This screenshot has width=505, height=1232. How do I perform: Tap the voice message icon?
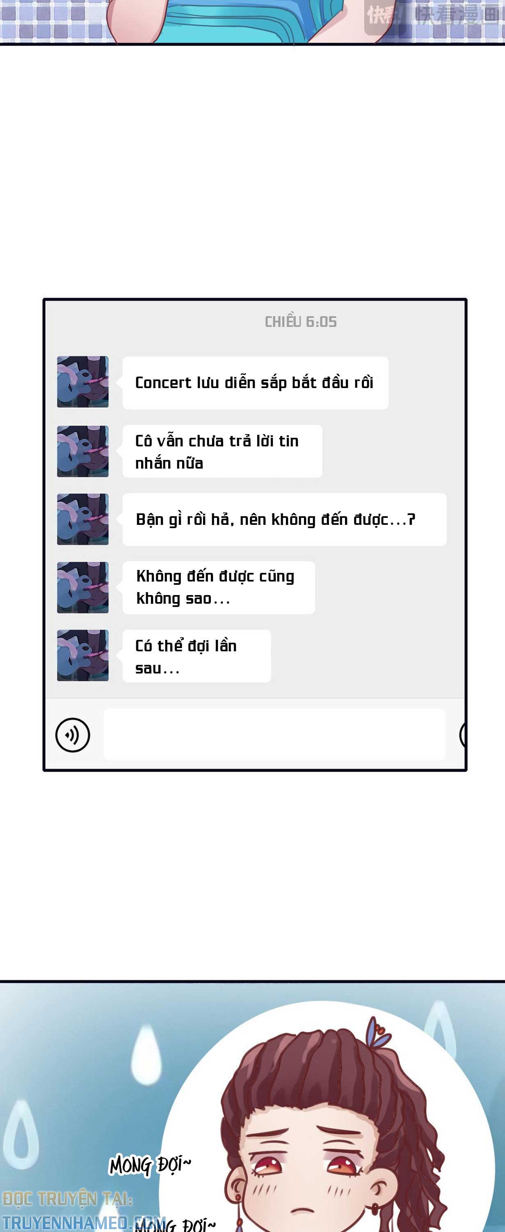click(73, 735)
